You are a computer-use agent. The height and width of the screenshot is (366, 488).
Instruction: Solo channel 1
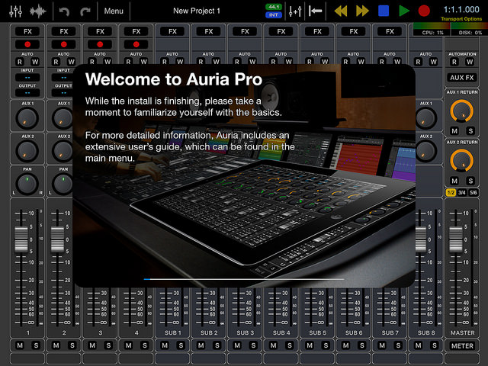36,345
